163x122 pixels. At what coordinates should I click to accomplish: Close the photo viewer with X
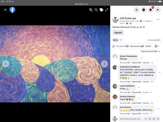pyautogui.click(x=5, y=10)
